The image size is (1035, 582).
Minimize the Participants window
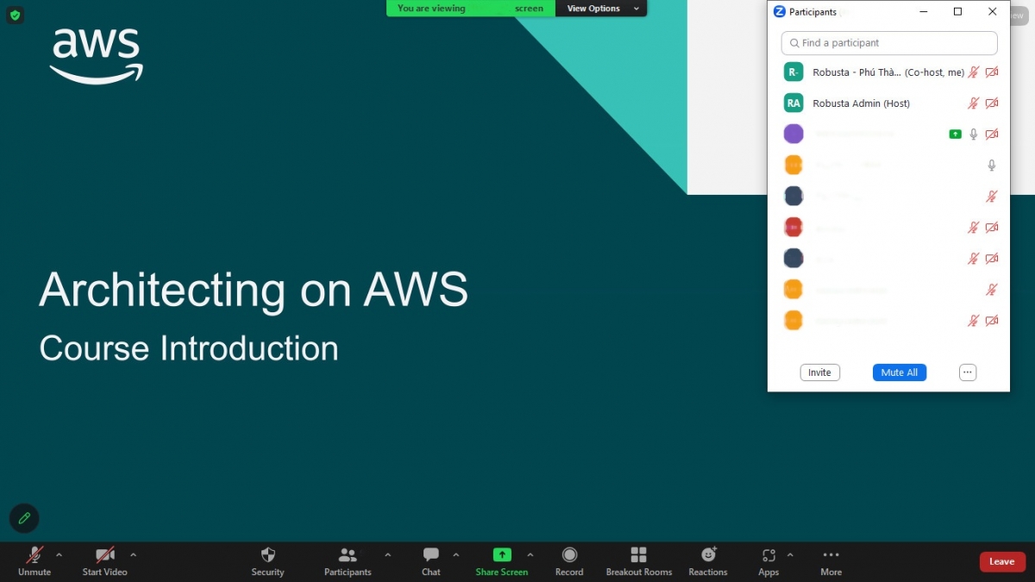click(x=924, y=12)
